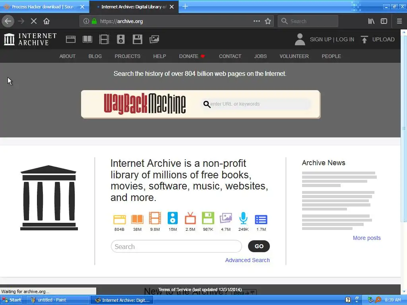407x305 pixels.
Task: Switch to the untitled - Paint taskbar window
Action: (x=58, y=300)
